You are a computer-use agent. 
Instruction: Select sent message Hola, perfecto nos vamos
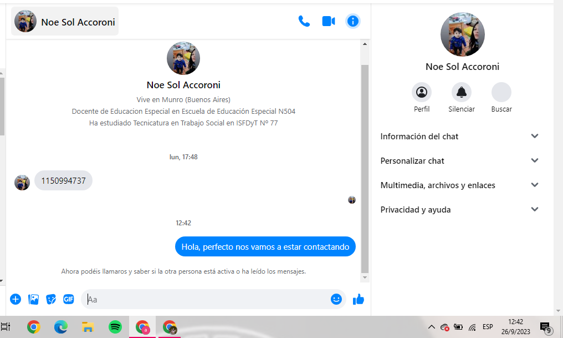[x=265, y=246]
